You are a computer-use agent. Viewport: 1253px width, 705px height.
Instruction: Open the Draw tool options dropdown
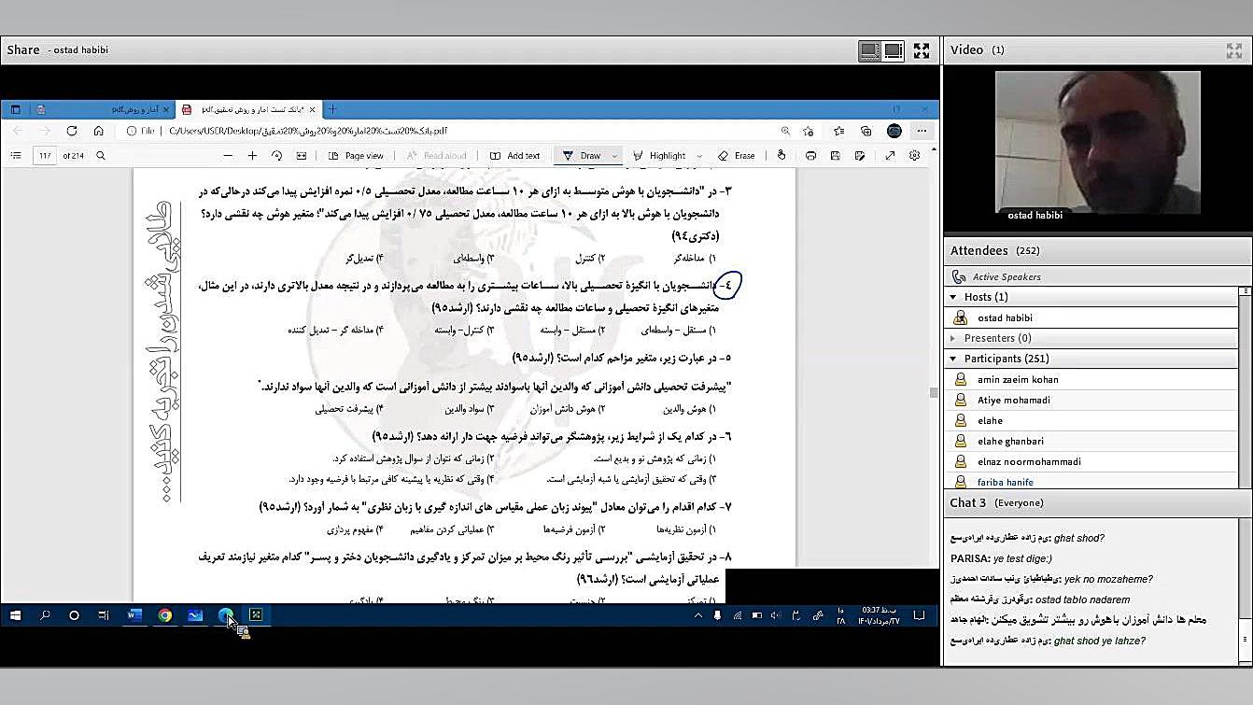point(614,156)
